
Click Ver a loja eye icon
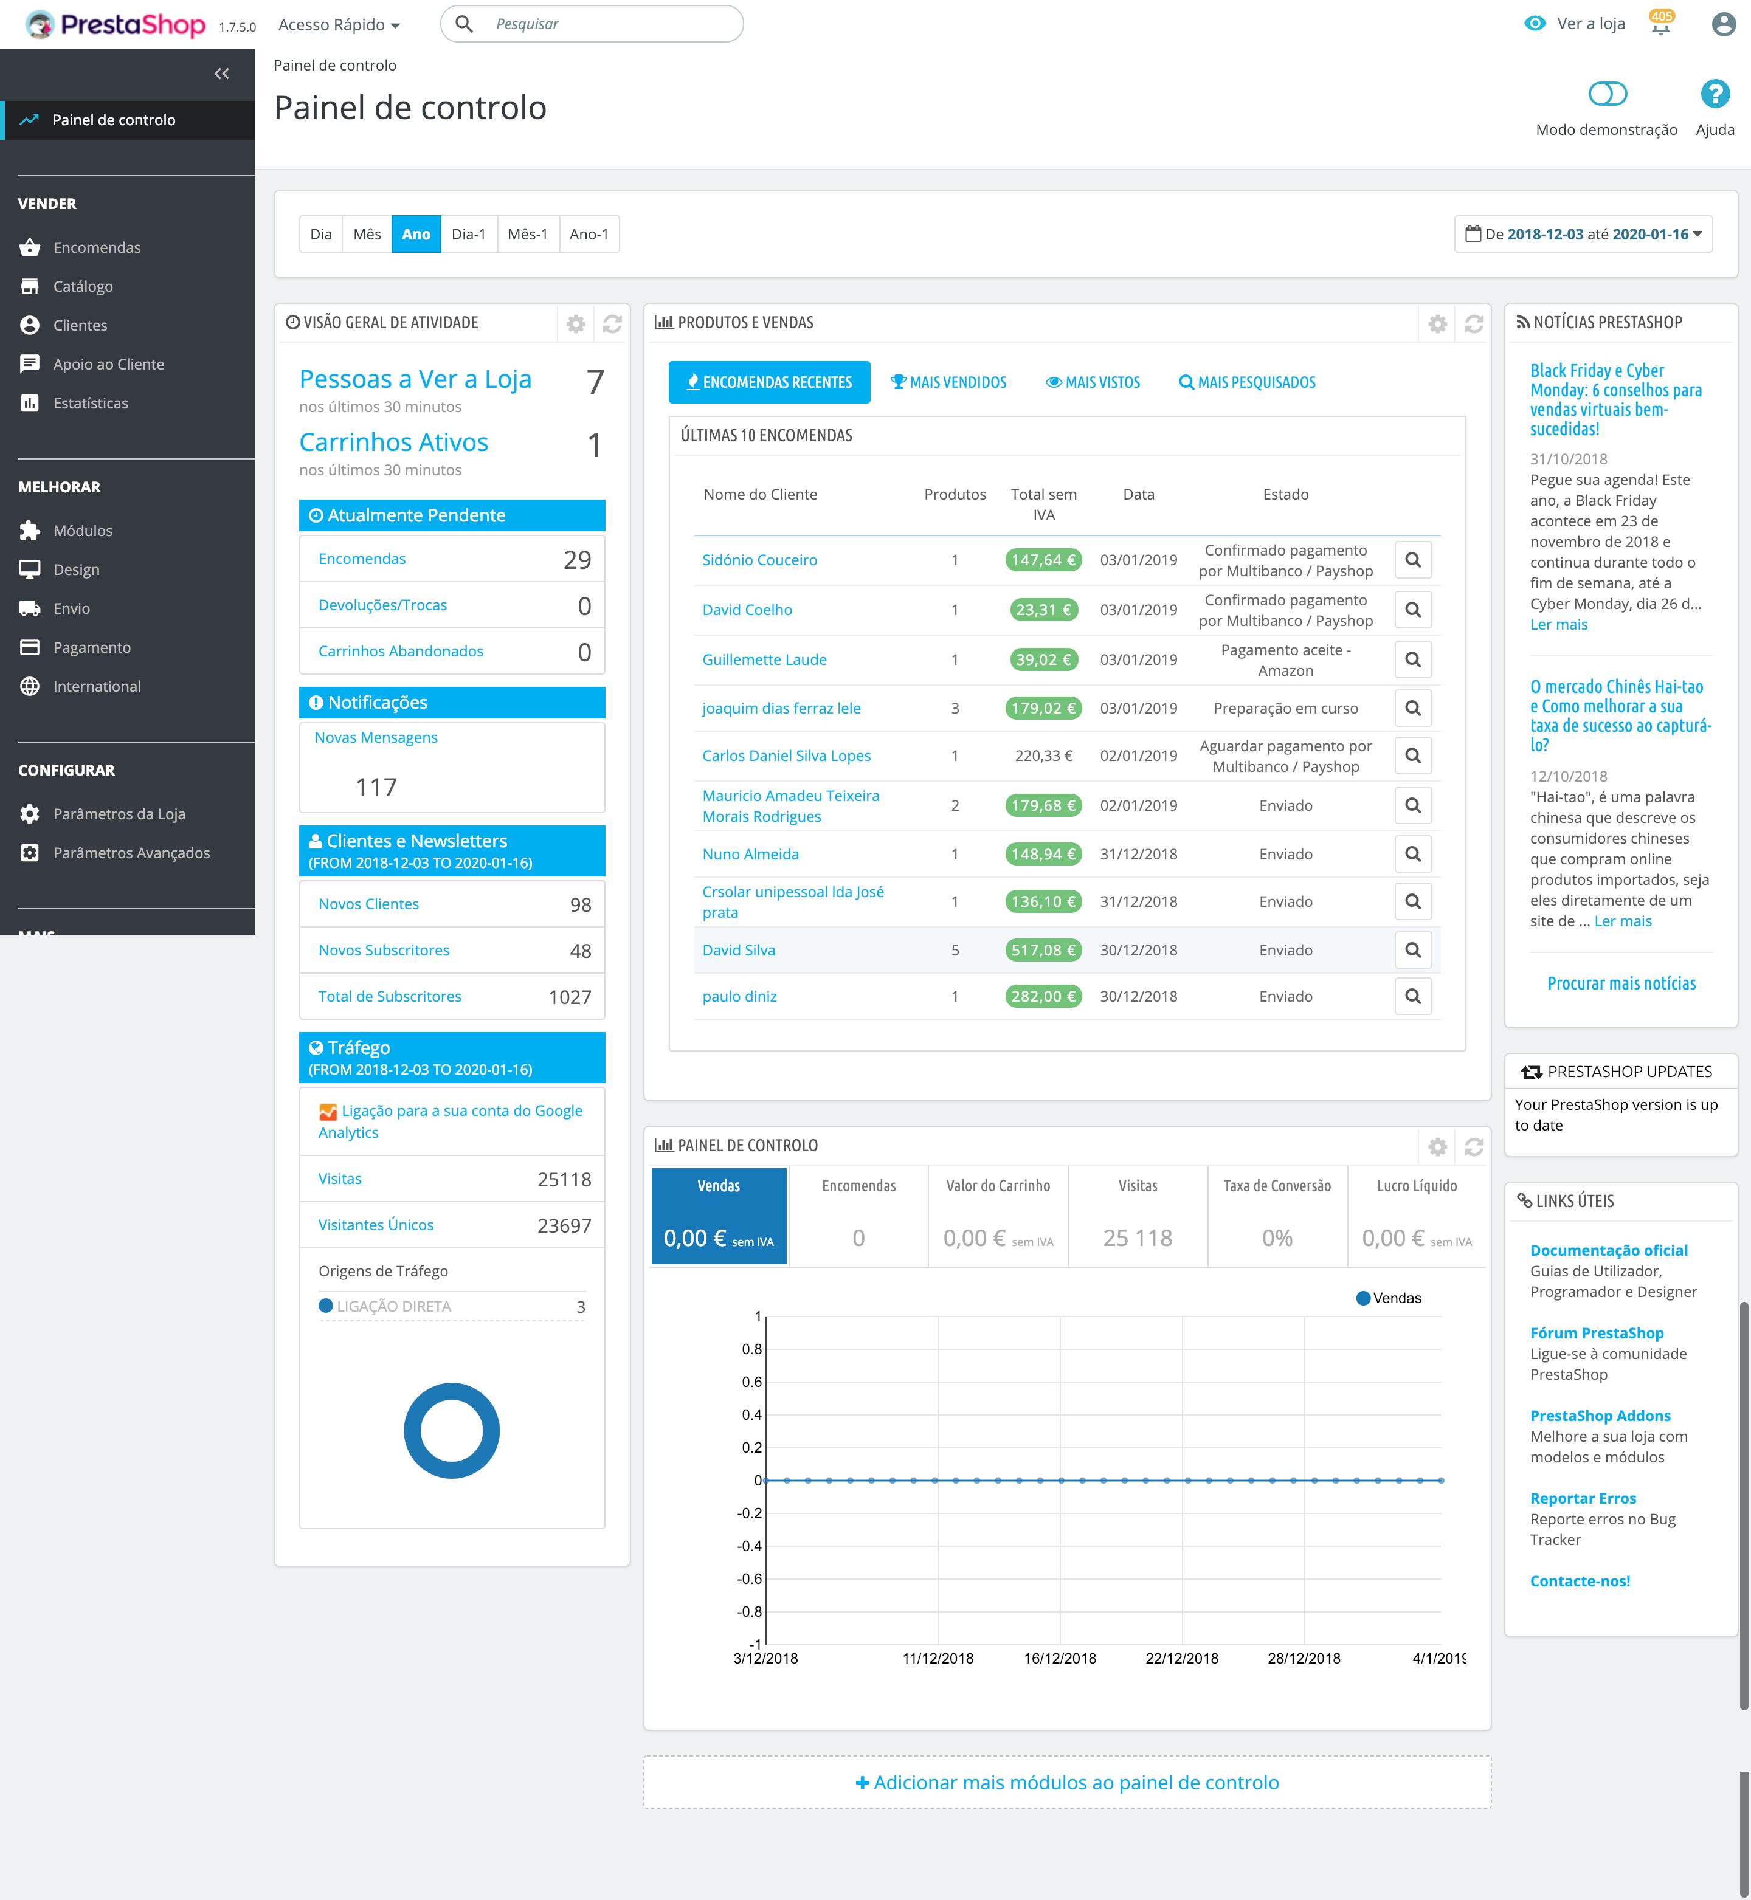[x=1537, y=24]
